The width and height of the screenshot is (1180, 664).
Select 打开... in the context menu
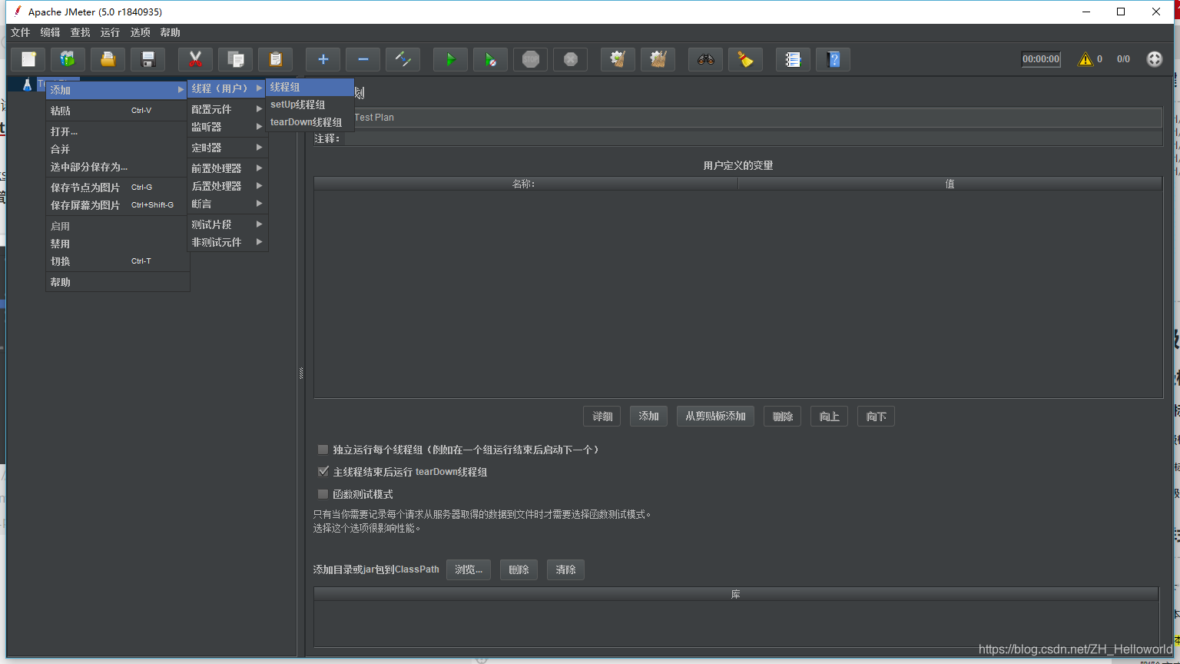[x=118, y=131]
